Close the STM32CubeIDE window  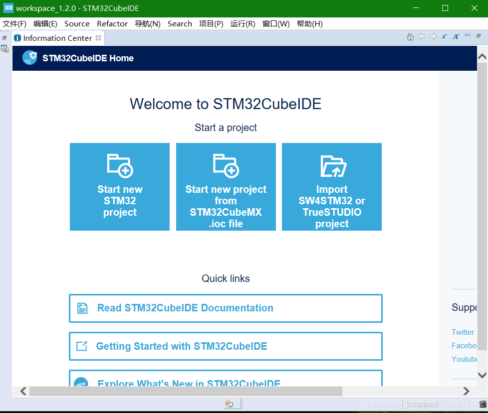[475, 8]
